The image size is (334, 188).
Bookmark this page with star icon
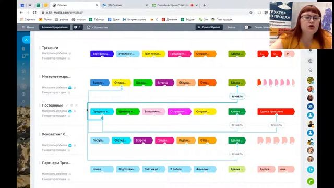(251, 13)
